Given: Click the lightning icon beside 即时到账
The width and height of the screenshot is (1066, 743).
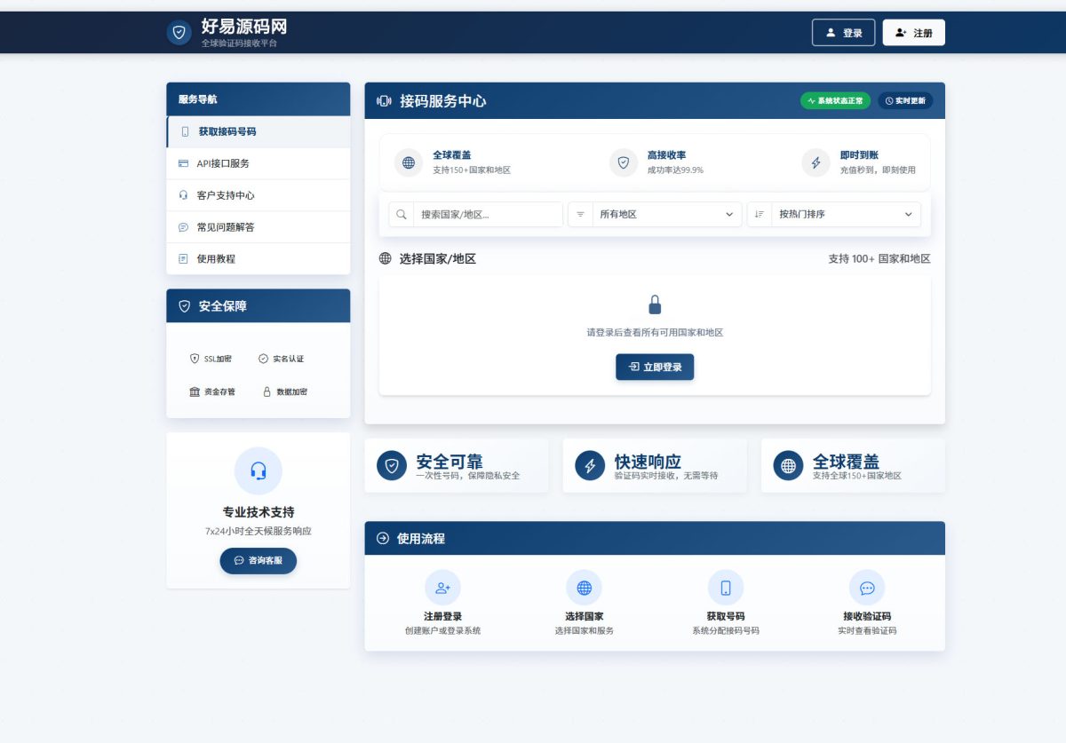Looking at the screenshot, I should tap(816, 162).
